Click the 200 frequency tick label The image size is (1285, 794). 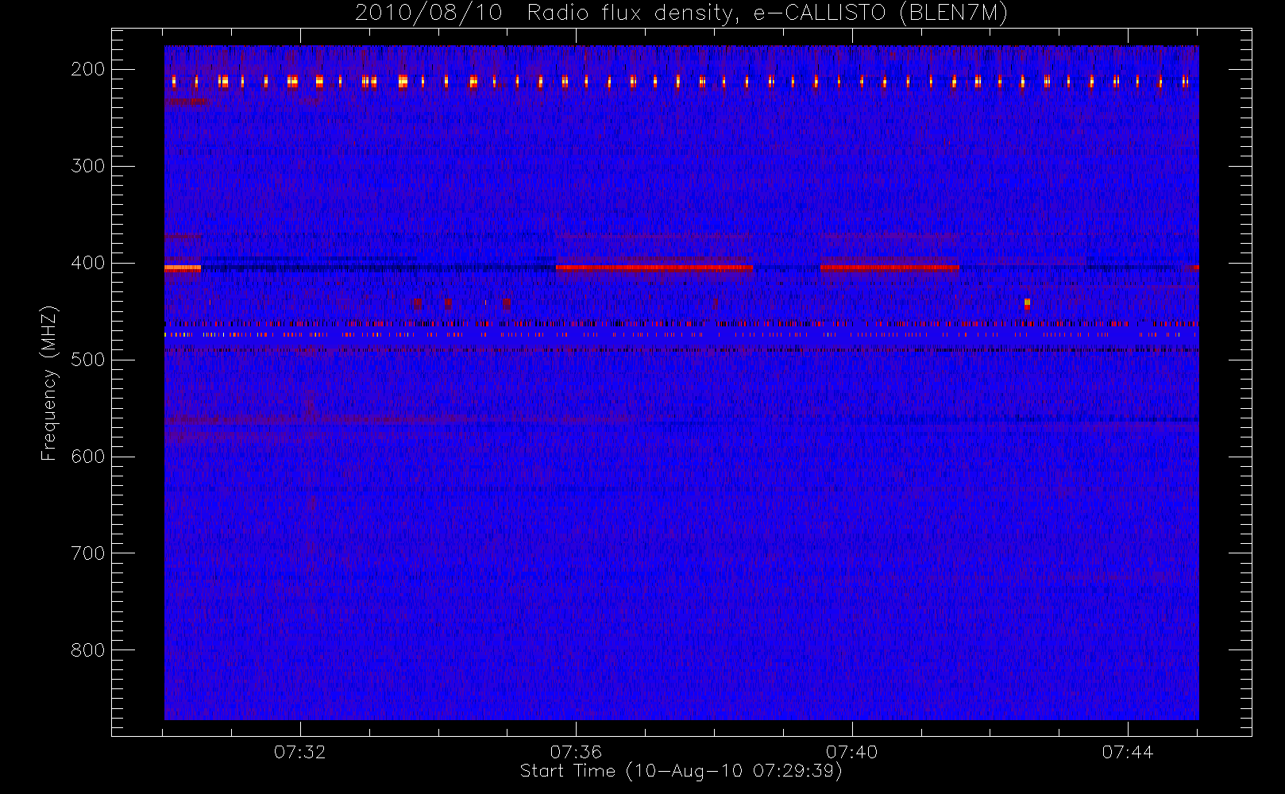coord(88,69)
